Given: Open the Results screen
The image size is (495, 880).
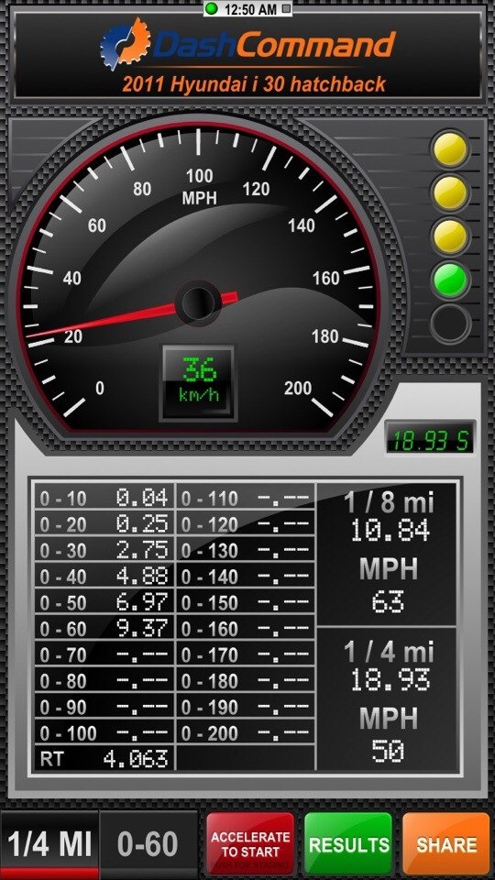Looking at the screenshot, I should tap(348, 844).
